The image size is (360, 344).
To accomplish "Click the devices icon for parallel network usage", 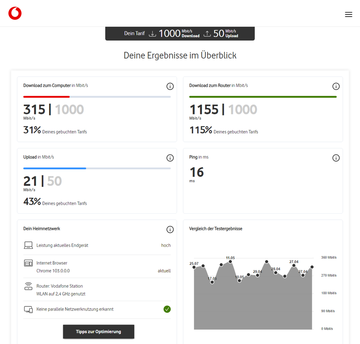I will tap(28, 309).
